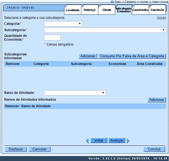Open the Ajuda help link
This screenshot has height=161, width=169.
pyautogui.click(x=161, y=18)
